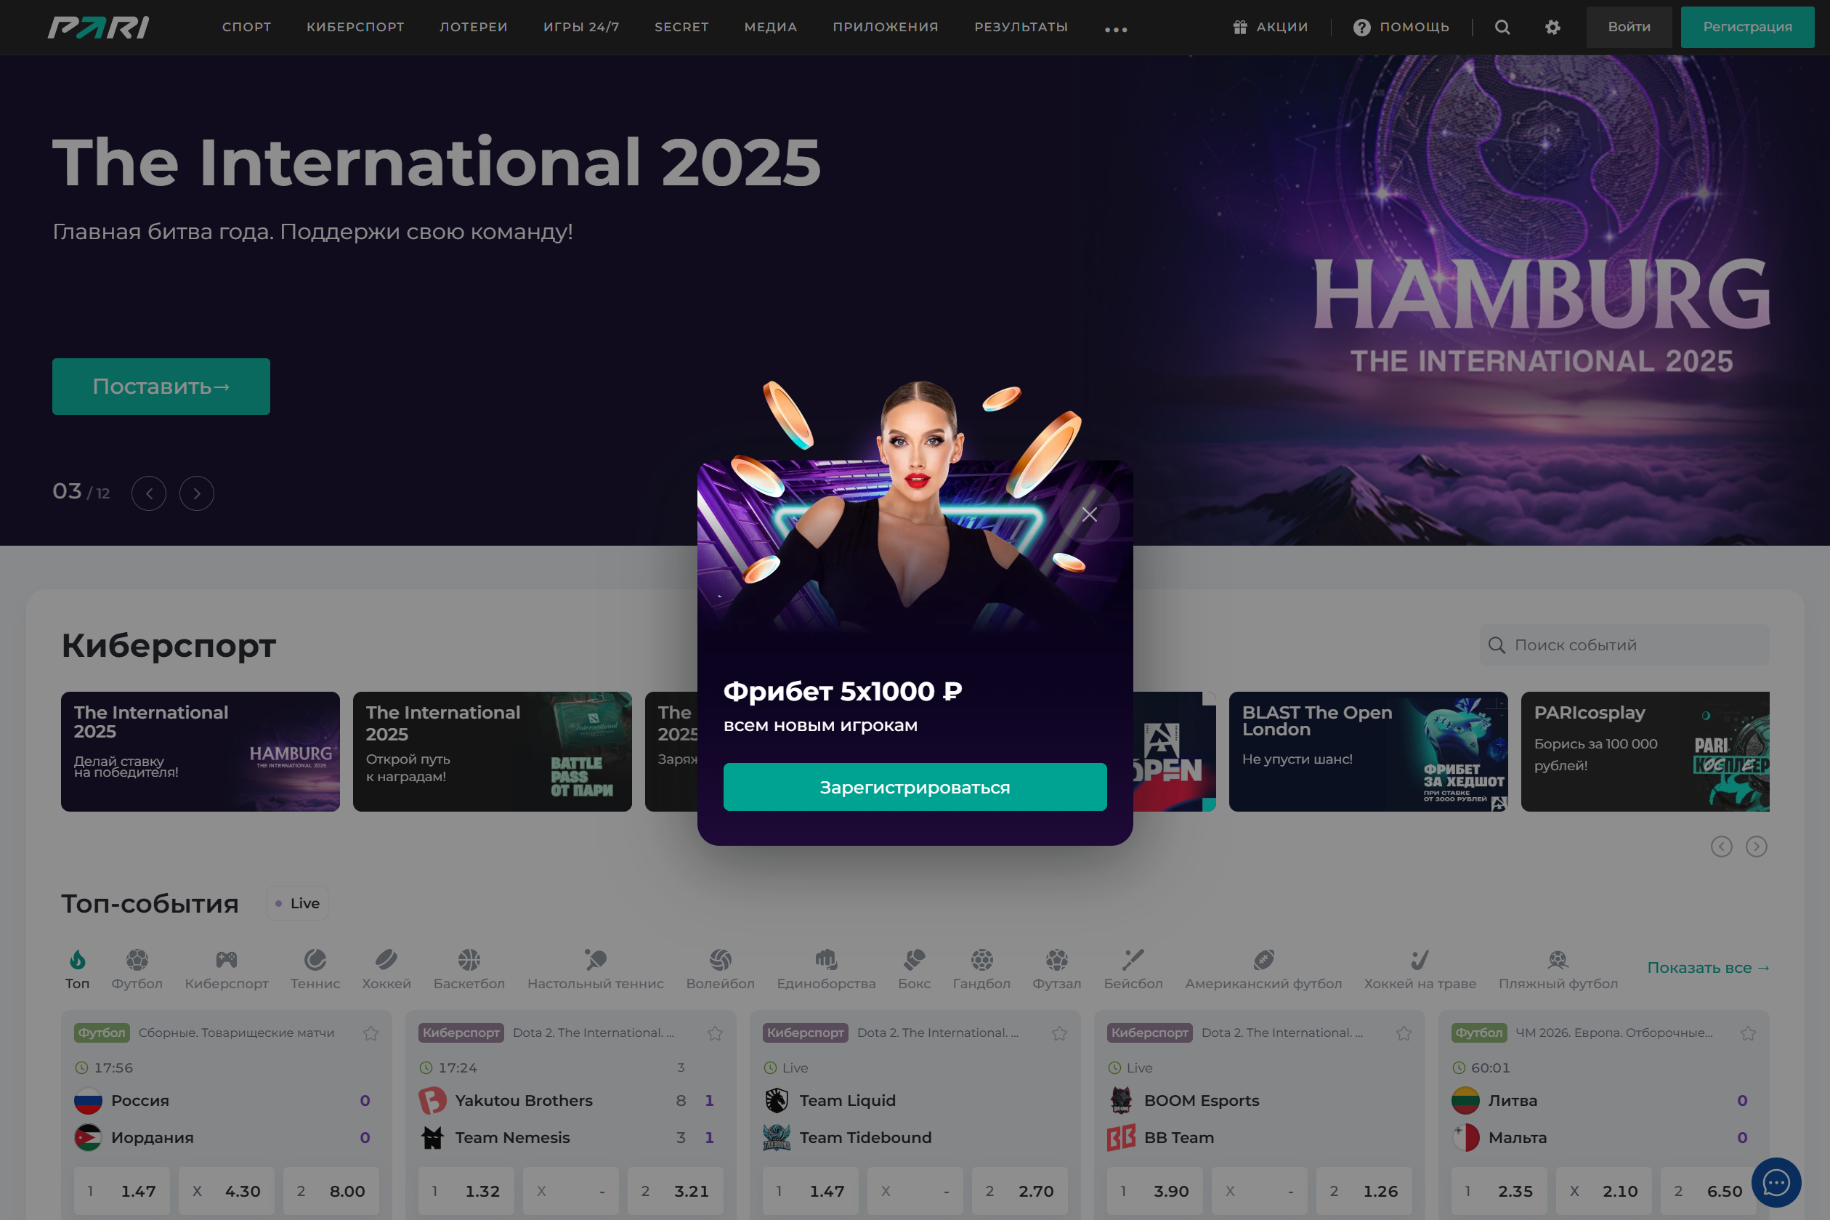Filter top events by Пляжный футбол

tap(1558, 969)
